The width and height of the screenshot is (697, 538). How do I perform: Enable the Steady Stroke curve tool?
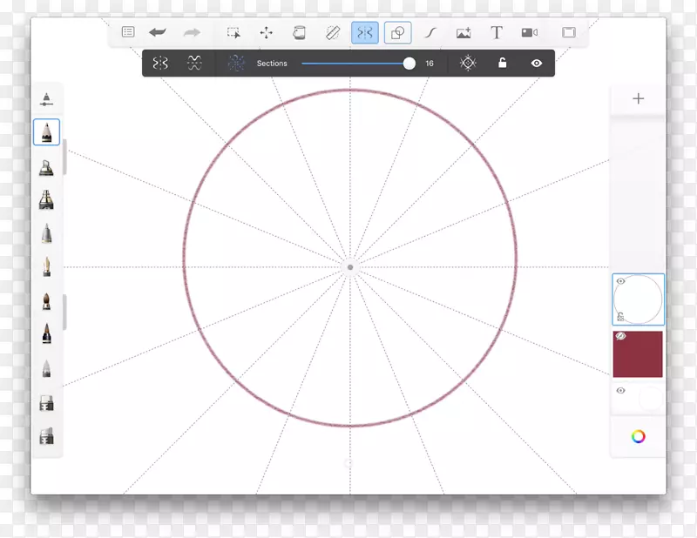point(430,32)
